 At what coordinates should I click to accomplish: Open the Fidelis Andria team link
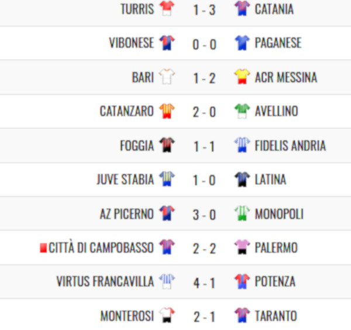point(290,145)
